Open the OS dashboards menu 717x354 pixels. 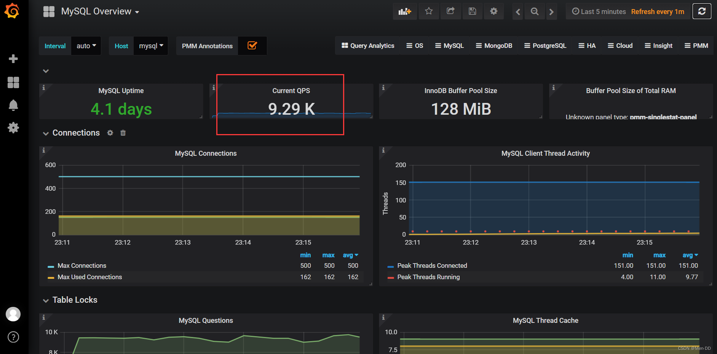(415, 46)
